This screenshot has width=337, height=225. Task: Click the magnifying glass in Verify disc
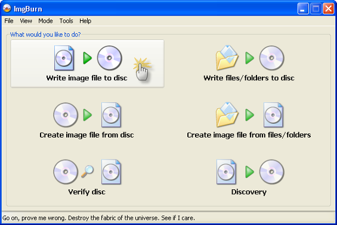tap(87, 171)
